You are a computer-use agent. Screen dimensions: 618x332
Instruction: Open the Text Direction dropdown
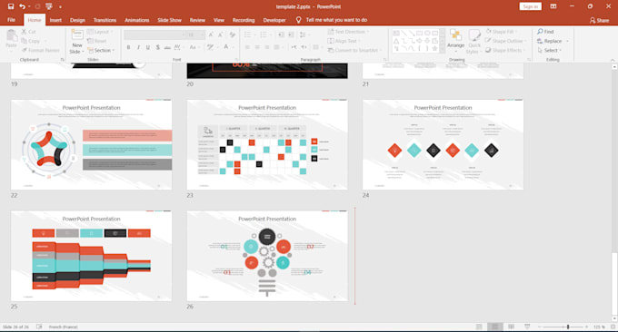348,32
